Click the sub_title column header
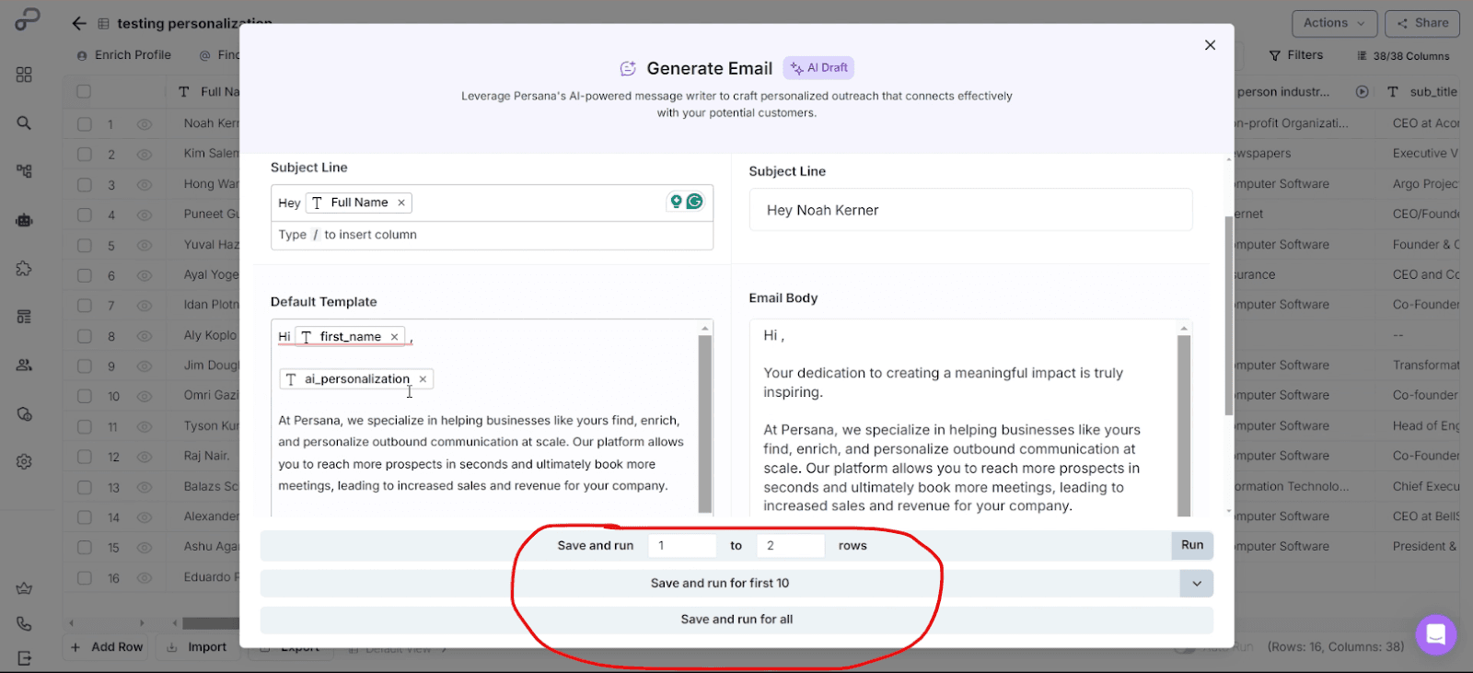 [1424, 92]
